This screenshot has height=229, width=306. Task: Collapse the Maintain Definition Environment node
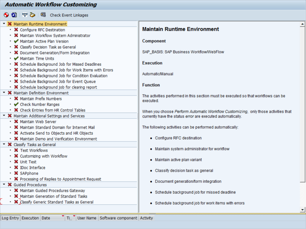4,93
